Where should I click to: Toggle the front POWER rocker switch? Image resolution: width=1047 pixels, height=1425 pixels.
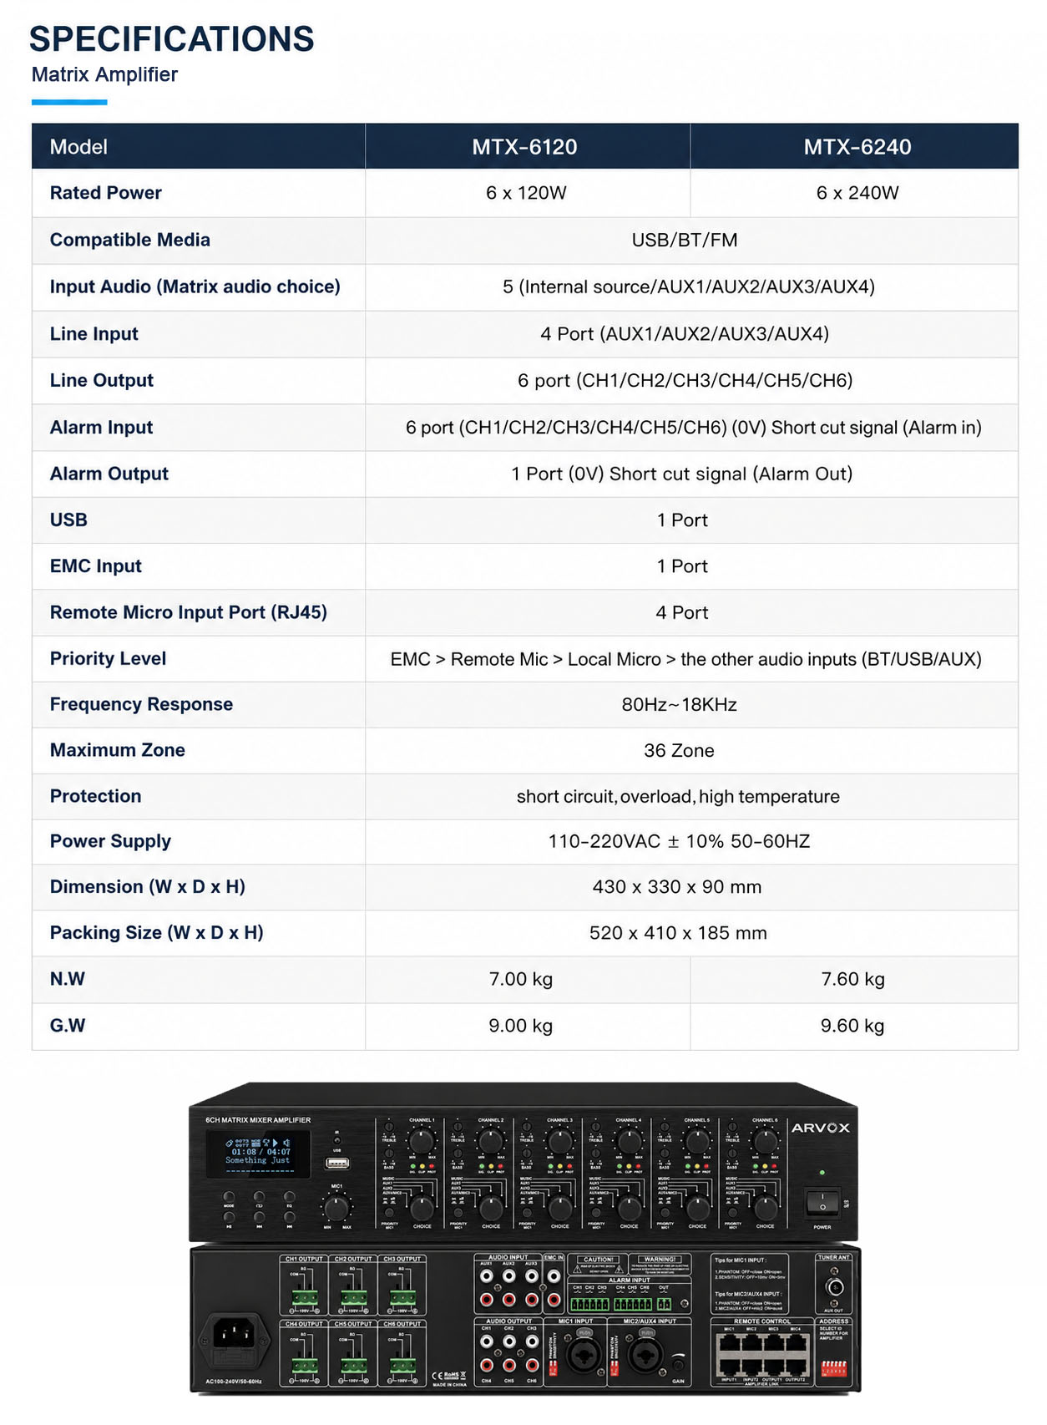tap(822, 1203)
